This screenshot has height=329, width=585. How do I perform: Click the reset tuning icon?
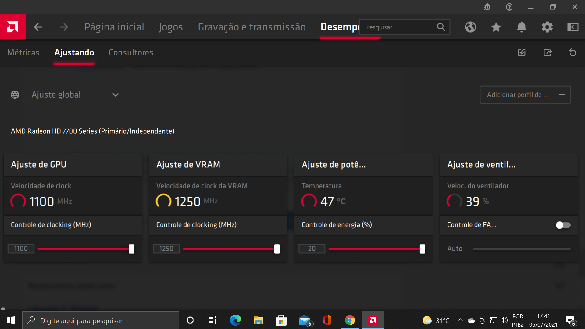coord(573,52)
